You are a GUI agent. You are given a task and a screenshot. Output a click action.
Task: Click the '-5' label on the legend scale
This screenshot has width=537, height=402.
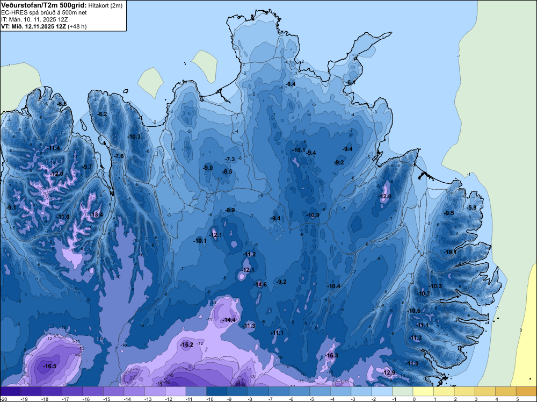(x=313, y=399)
